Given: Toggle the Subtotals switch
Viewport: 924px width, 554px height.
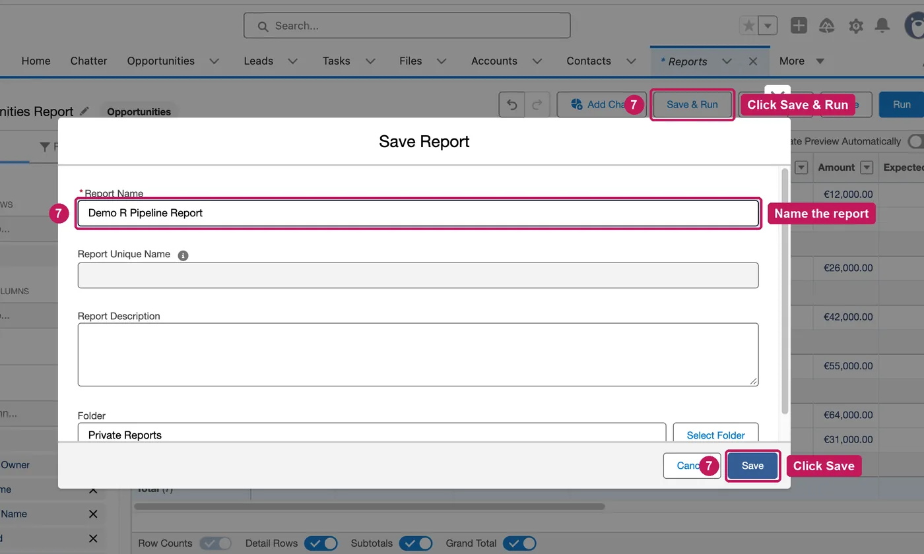Looking at the screenshot, I should (x=416, y=543).
